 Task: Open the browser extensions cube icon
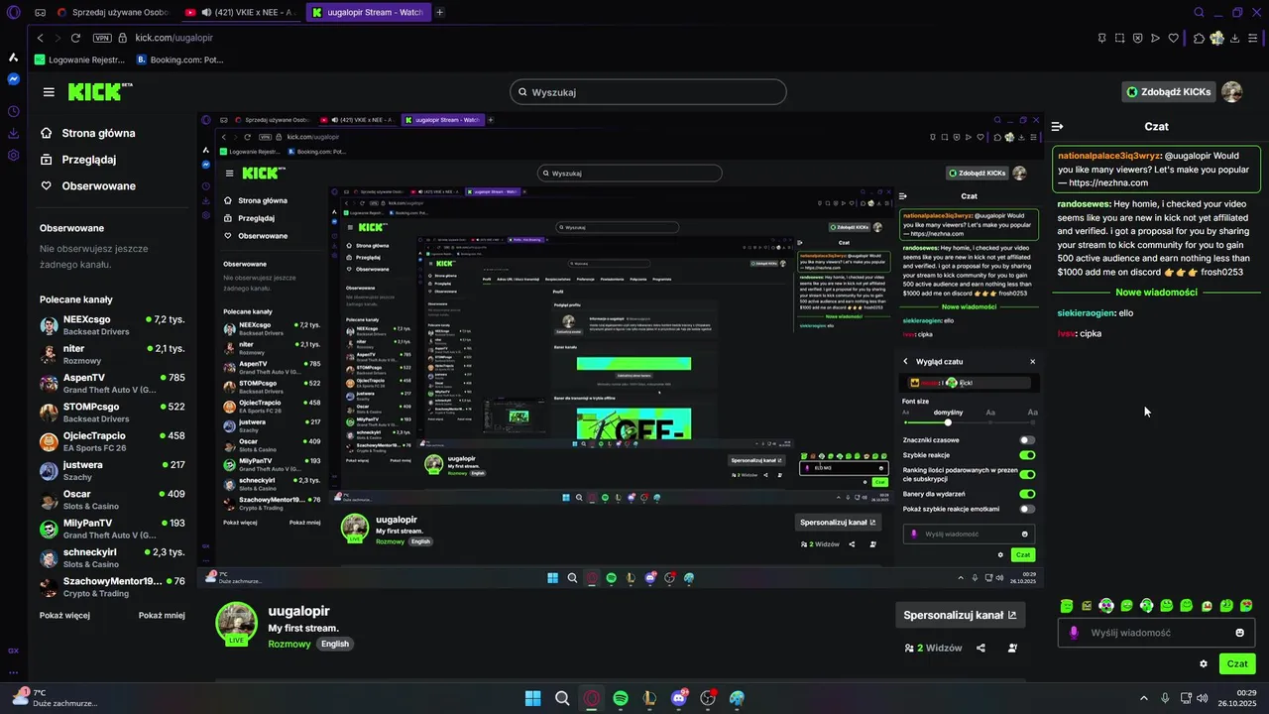pyautogui.click(x=1199, y=38)
